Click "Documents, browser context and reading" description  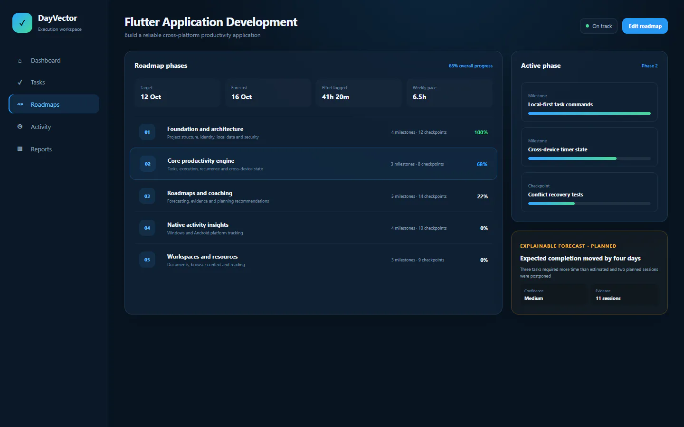206,265
